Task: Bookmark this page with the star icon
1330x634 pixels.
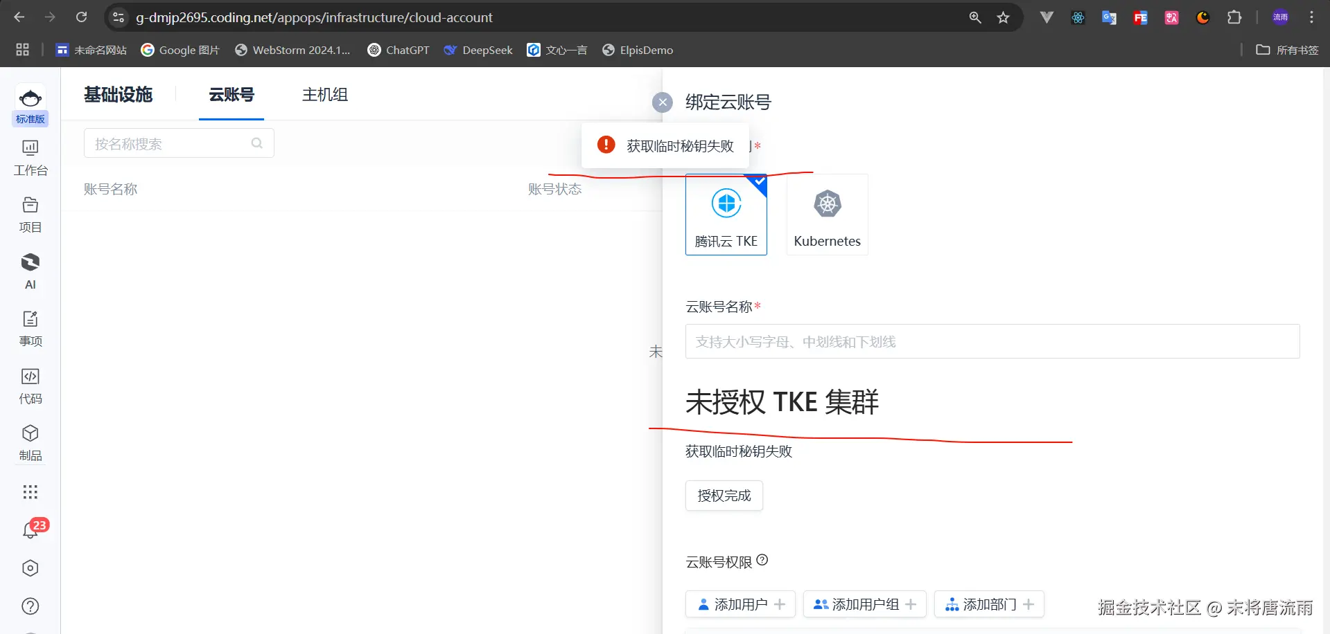Action: (1003, 17)
